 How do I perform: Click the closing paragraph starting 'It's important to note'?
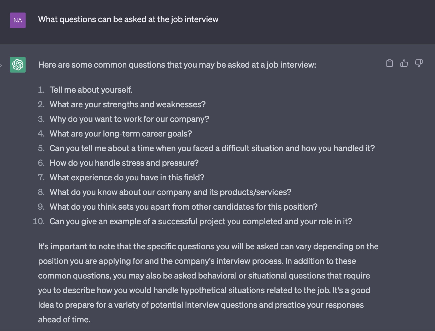click(x=208, y=283)
